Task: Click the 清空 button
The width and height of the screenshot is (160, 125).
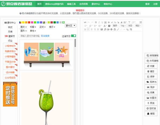Action: [x=151, y=71]
